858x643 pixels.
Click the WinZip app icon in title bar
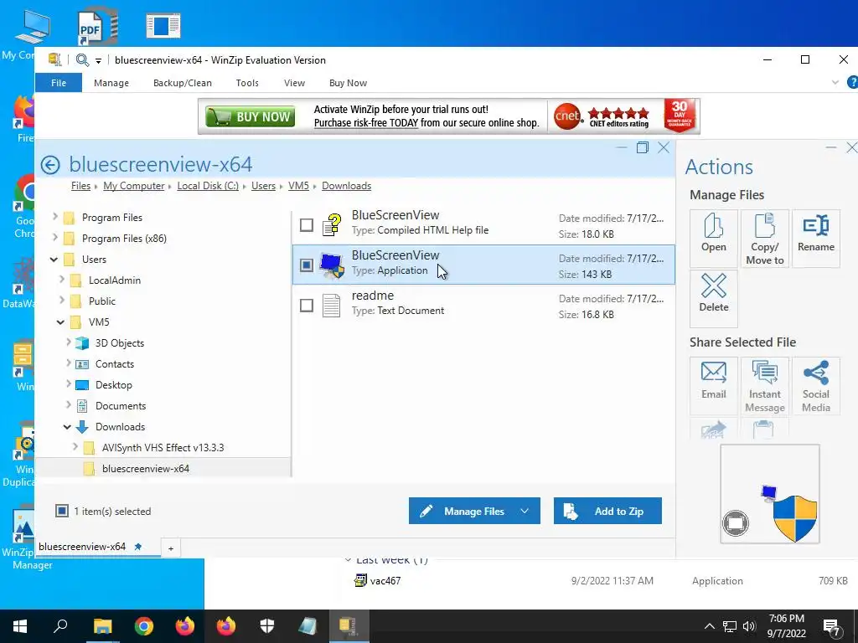coord(54,59)
